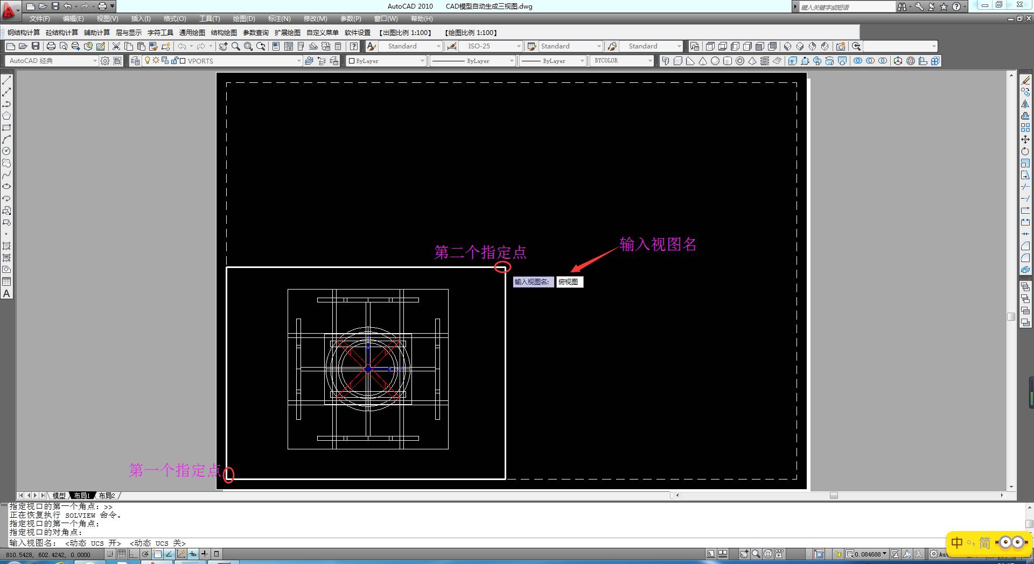The height and width of the screenshot is (564, 1034).
Task: Open the ByLayer linetype dropdown
Action: pos(472,61)
